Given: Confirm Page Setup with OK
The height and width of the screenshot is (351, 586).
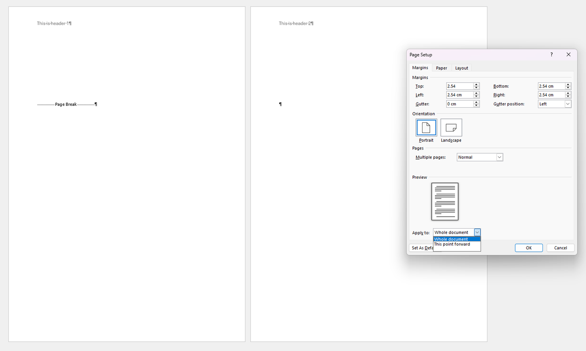Looking at the screenshot, I should click(529, 248).
